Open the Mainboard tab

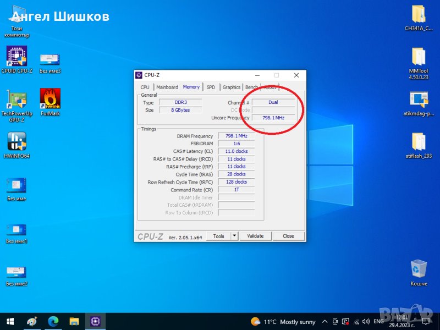167,87
